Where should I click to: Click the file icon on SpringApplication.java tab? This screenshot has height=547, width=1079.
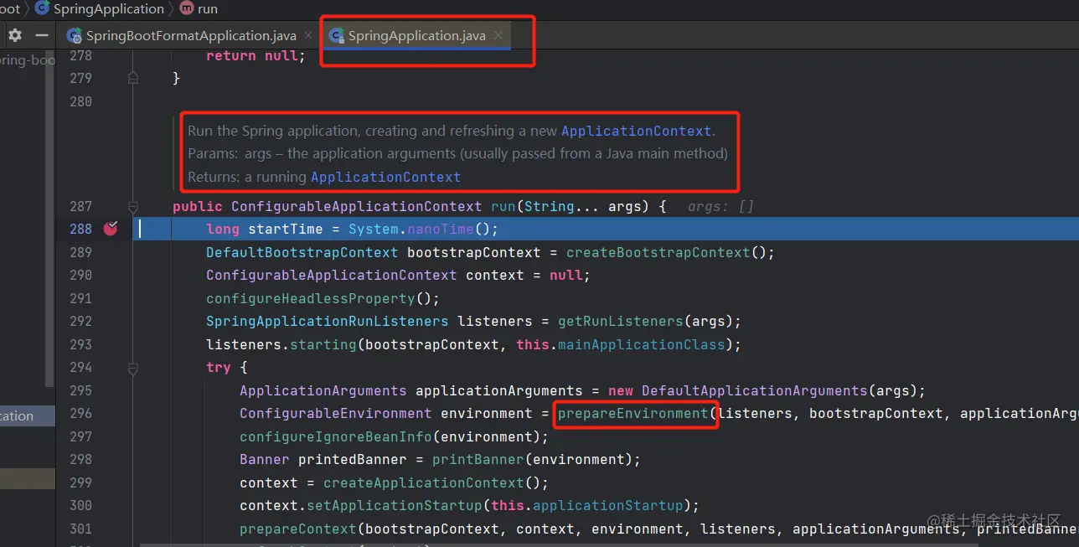(x=336, y=36)
